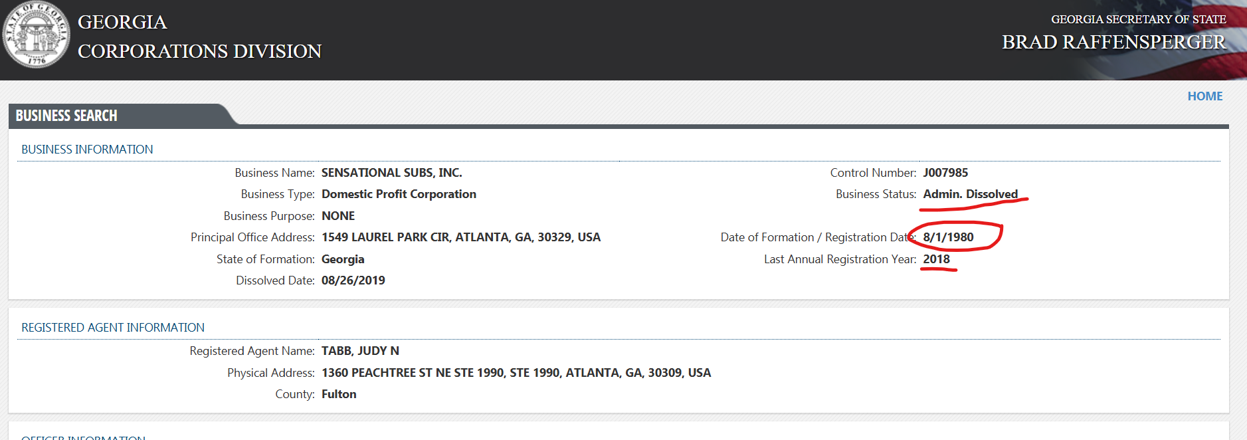
Task: Click control number J007985
Action: point(945,173)
